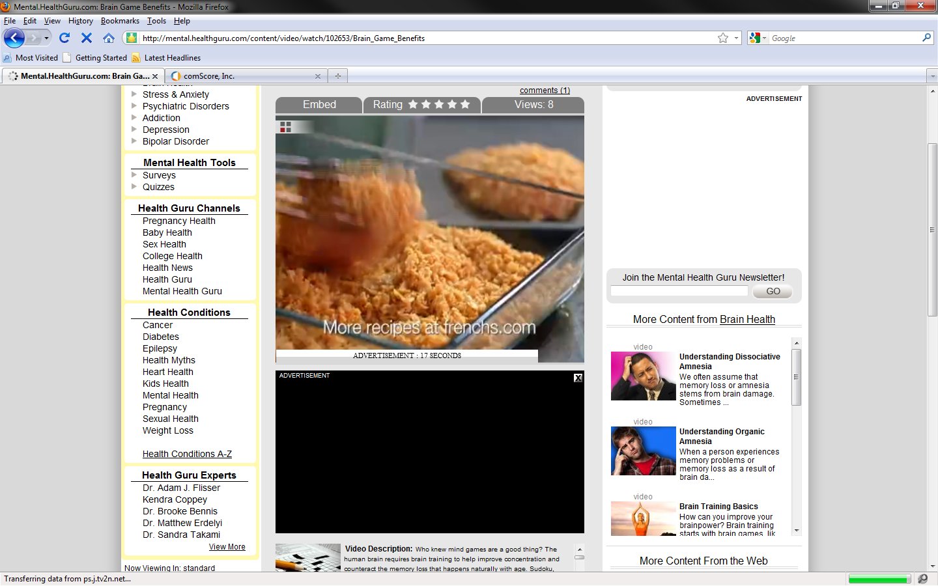Click the View More experts link
Viewport: 938px width, 586px height.
227,547
